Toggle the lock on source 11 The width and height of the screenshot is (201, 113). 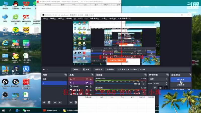tap(91, 79)
